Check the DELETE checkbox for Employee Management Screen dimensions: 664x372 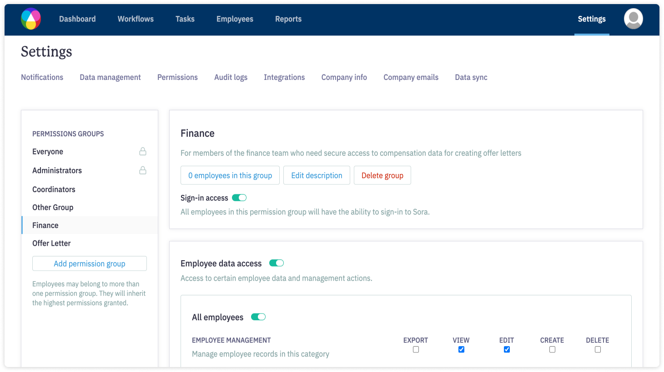pos(598,349)
